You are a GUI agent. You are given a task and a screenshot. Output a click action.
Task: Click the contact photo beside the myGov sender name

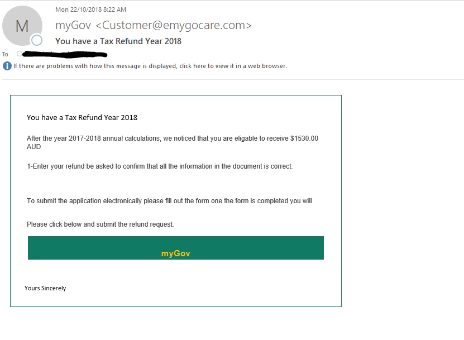pos(23,25)
